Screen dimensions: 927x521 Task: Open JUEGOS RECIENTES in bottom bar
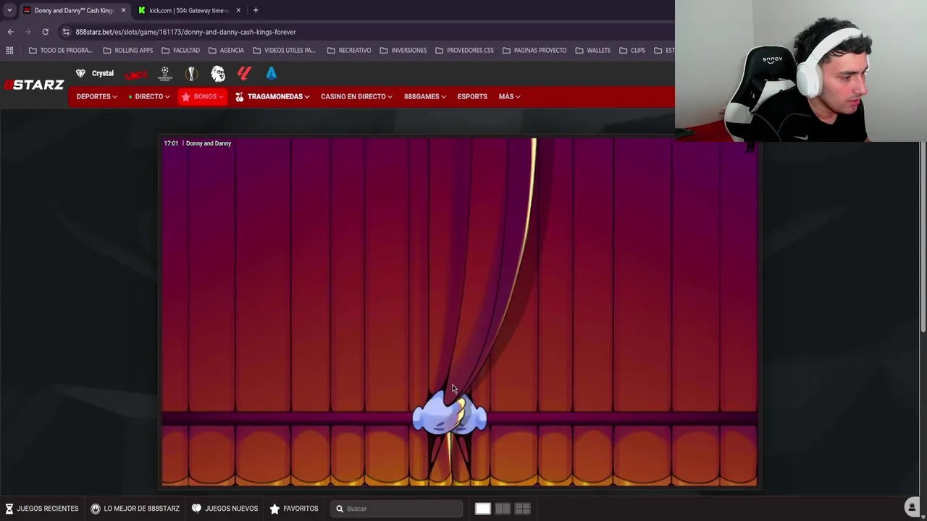click(x=42, y=509)
